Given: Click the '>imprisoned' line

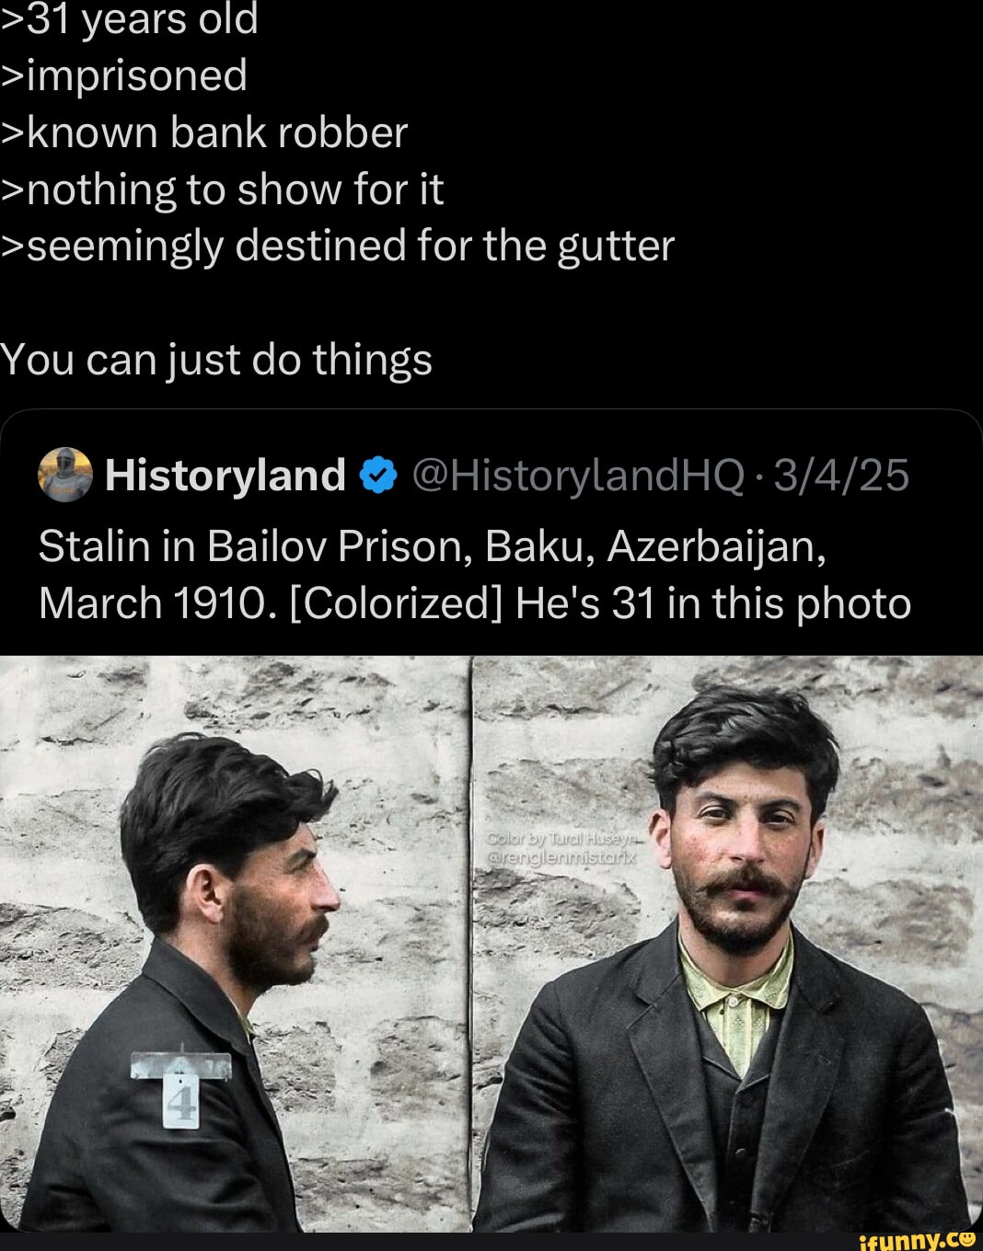Looking at the screenshot, I should tap(124, 76).
